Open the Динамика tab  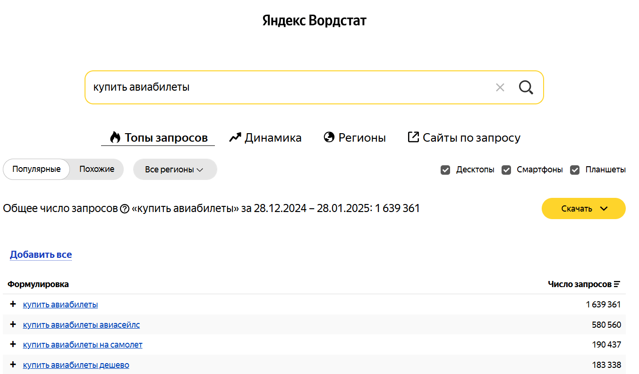[265, 138]
